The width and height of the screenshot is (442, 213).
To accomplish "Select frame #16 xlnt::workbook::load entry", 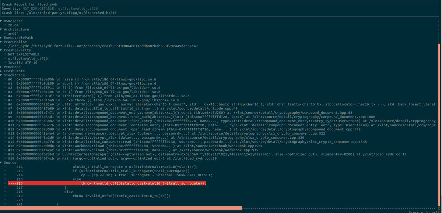I will pos(110,146).
